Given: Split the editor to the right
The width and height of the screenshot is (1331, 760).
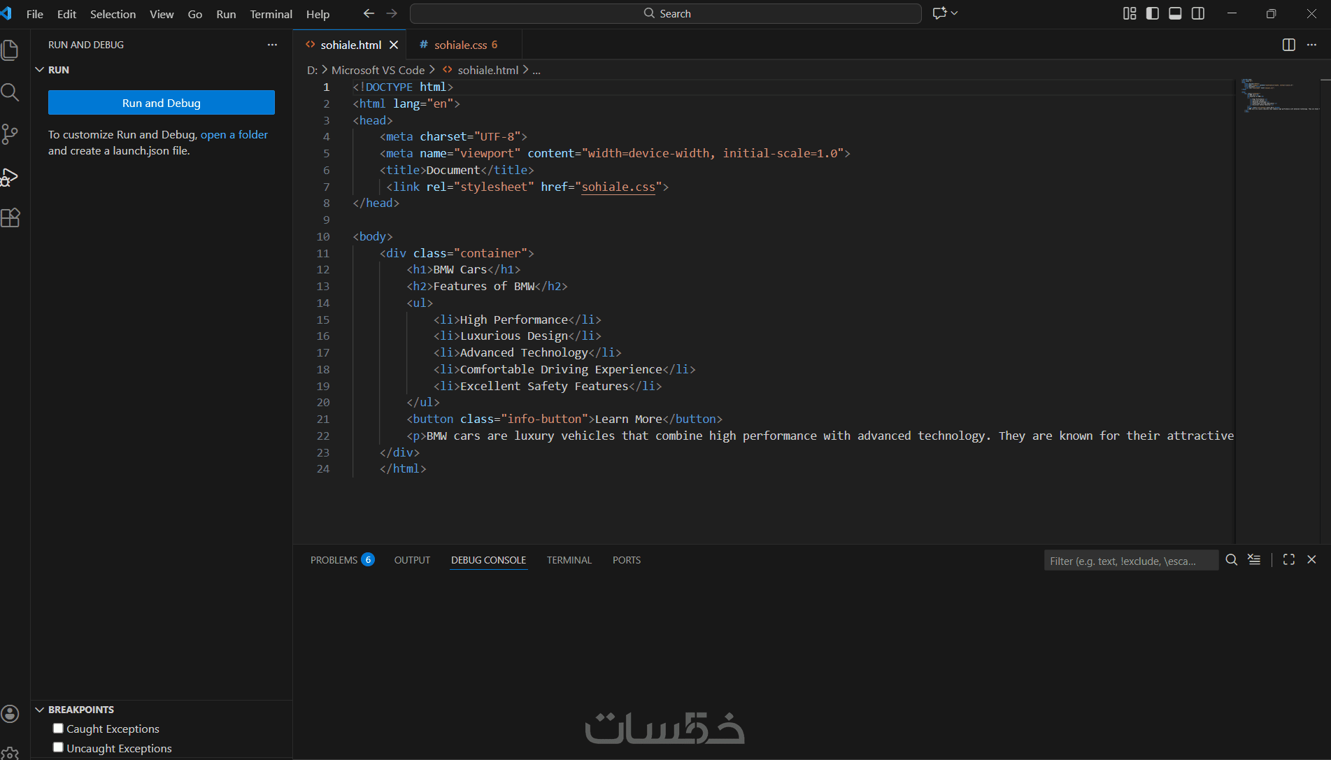Looking at the screenshot, I should tap(1288, 45).
